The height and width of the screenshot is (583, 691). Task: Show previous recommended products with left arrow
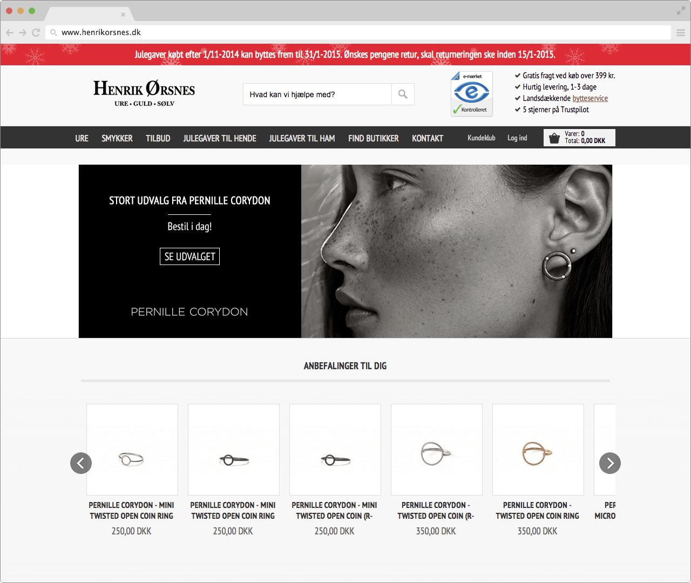pos(81,463)
